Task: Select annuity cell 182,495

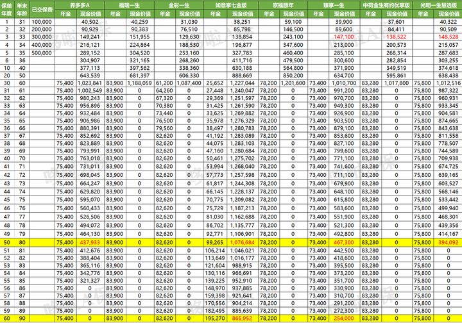Action: (x=215, y=311)
